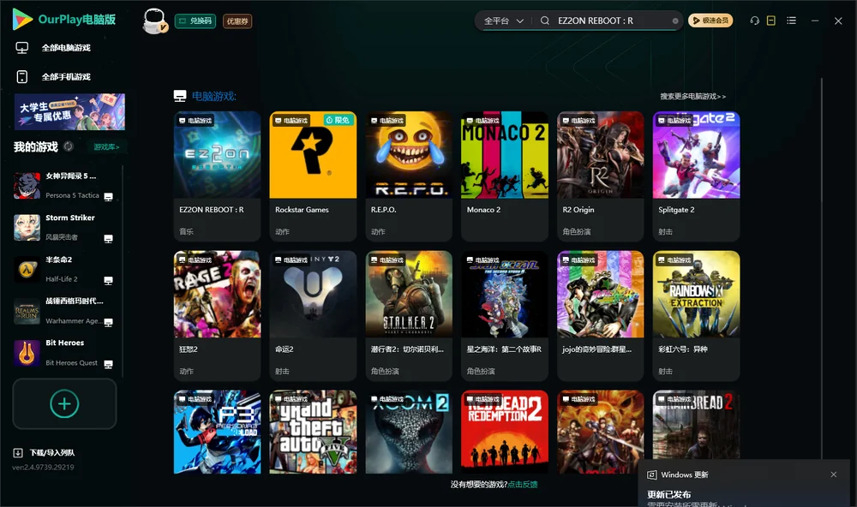This screenshot has height=507, width=857.
Task: Click the 射击 genre label under Splitgate 2
Action: point(665,231)
